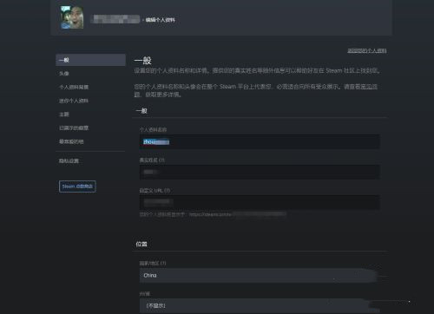Open the 最喜爱的组 (Favorite Group) sidebar tab
Viewport: 434px width, 314px height.
point(71,141)
